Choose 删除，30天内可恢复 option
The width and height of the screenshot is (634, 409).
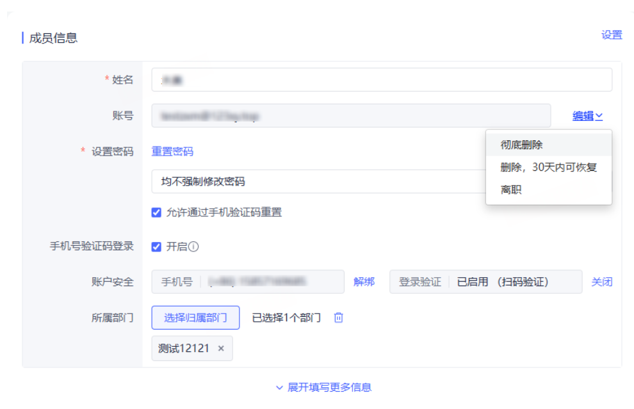[549, 167]
